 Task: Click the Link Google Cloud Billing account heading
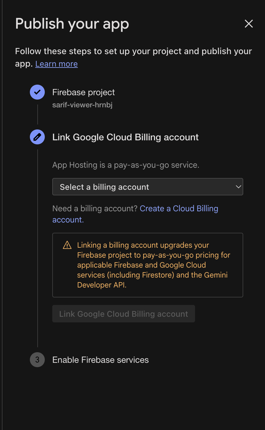pyautogui.click(x=125, y=137)
